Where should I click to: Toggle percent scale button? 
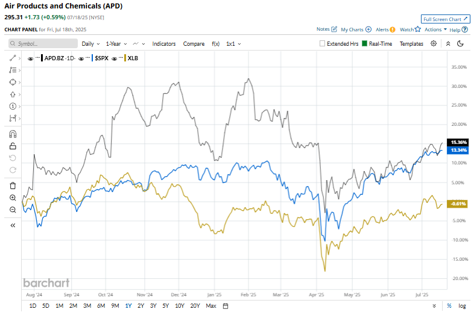[x=449, y=306]
